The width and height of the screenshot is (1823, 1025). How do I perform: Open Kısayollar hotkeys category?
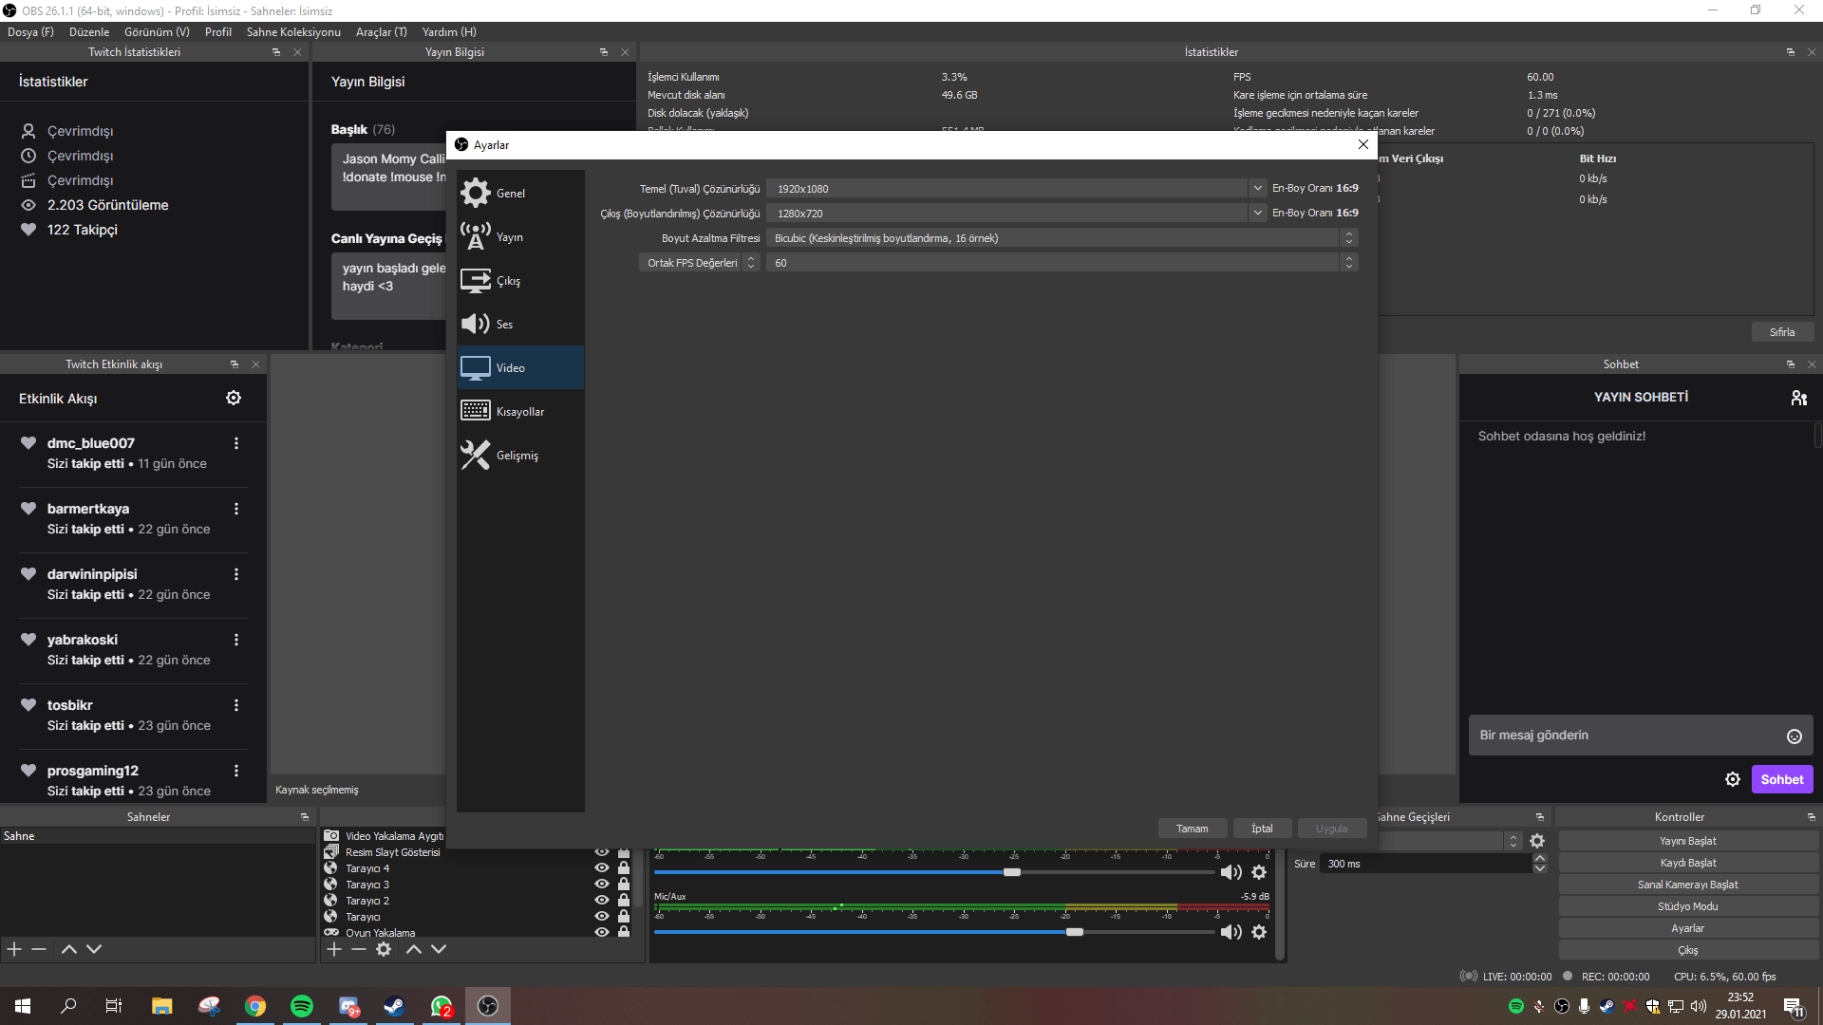520,411
